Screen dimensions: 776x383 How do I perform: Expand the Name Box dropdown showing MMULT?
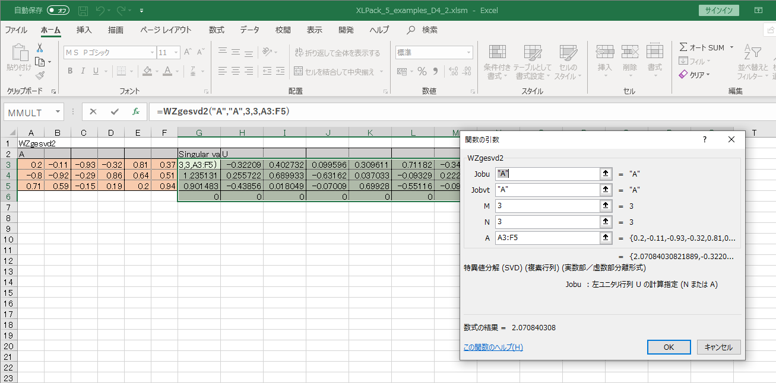pos(58,111)
